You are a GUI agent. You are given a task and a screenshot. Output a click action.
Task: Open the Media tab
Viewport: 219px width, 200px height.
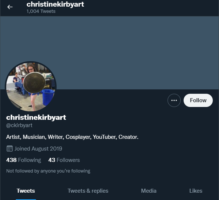tap(149, 191)
